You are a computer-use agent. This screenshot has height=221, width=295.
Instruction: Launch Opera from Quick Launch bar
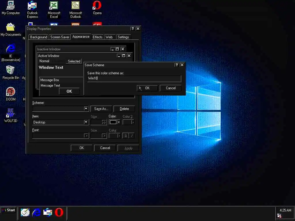(x=59, y=212)
